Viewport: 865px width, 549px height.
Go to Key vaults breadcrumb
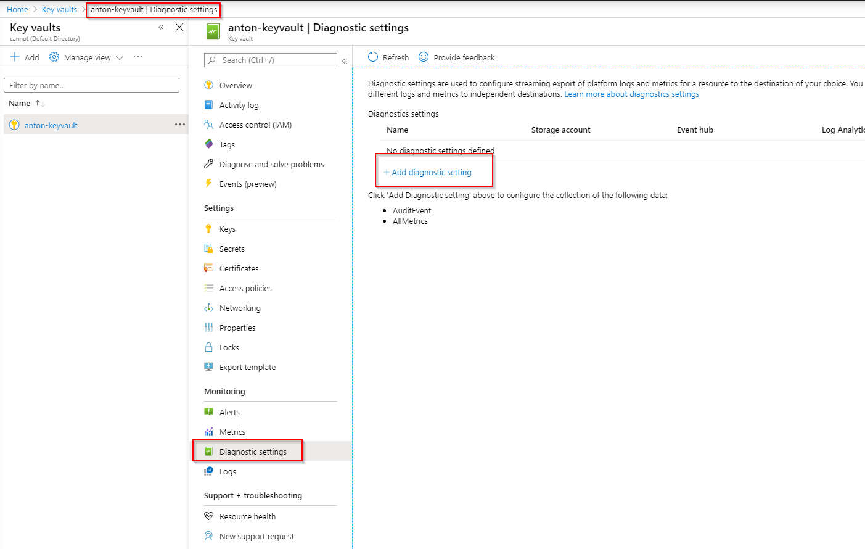coord(59,9)
